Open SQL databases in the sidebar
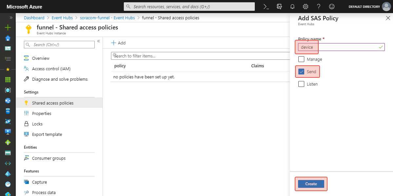393x196 pixels. point(8,111)
